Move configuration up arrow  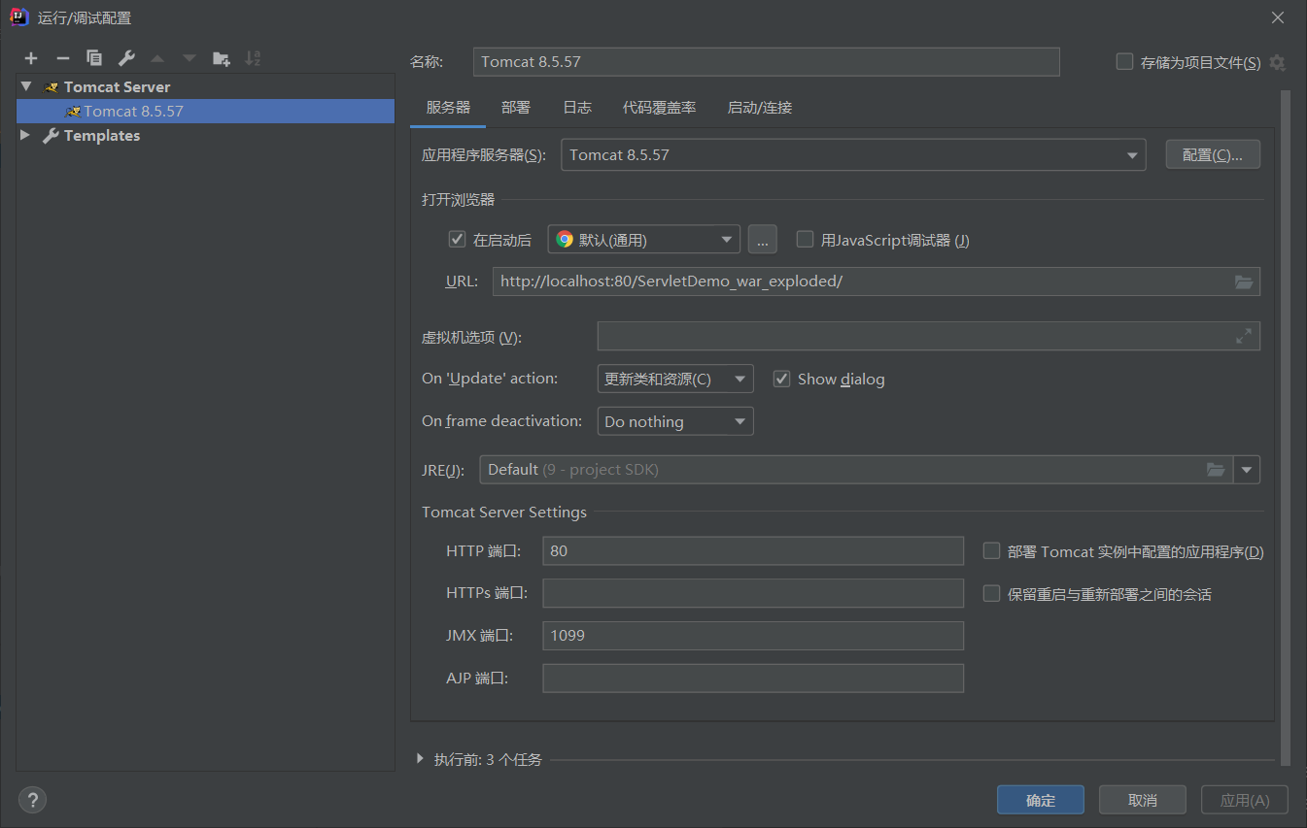157,58
